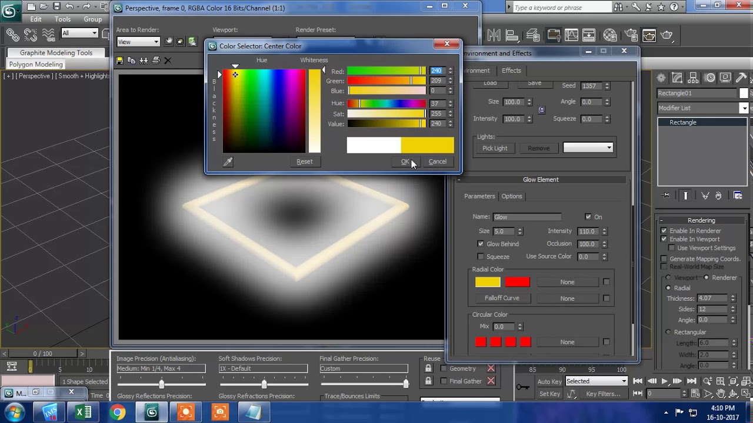Click the Clear render X icon
The width and height of the screenshot is (753, 423).
[x=168, y=61]
